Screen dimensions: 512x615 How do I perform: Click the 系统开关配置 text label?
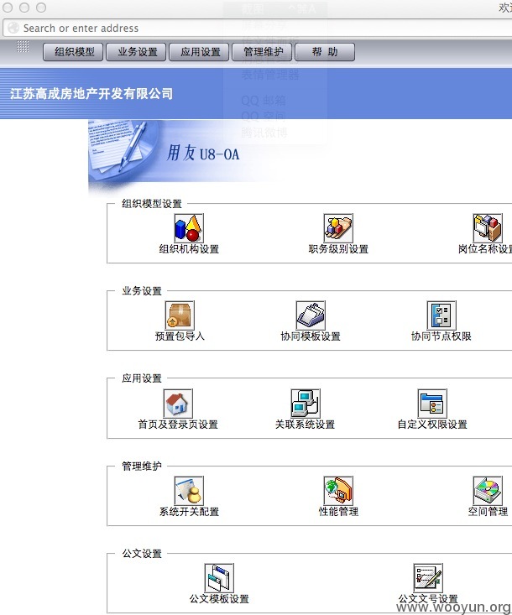pyautogui.click(x=189, y=512)
